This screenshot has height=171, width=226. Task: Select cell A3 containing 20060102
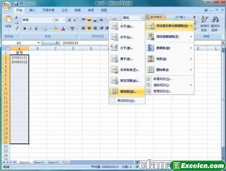click(x=19, y=62)
